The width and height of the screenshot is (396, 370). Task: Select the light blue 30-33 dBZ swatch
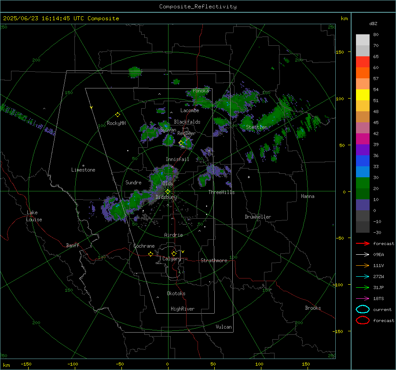click(363, 172)
